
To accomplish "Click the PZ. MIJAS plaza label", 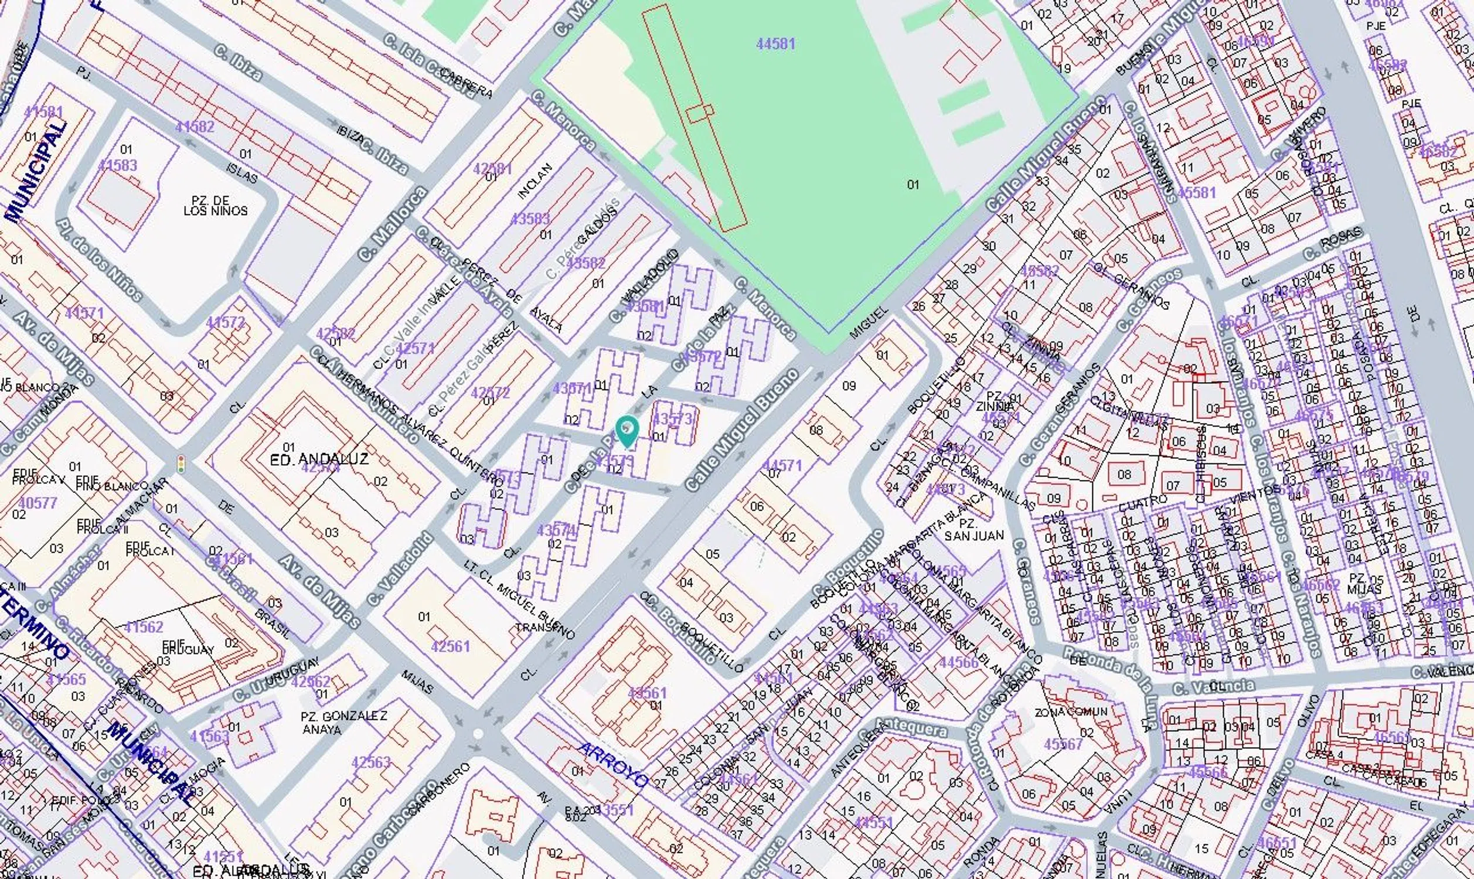I will tap(1364, 584).
